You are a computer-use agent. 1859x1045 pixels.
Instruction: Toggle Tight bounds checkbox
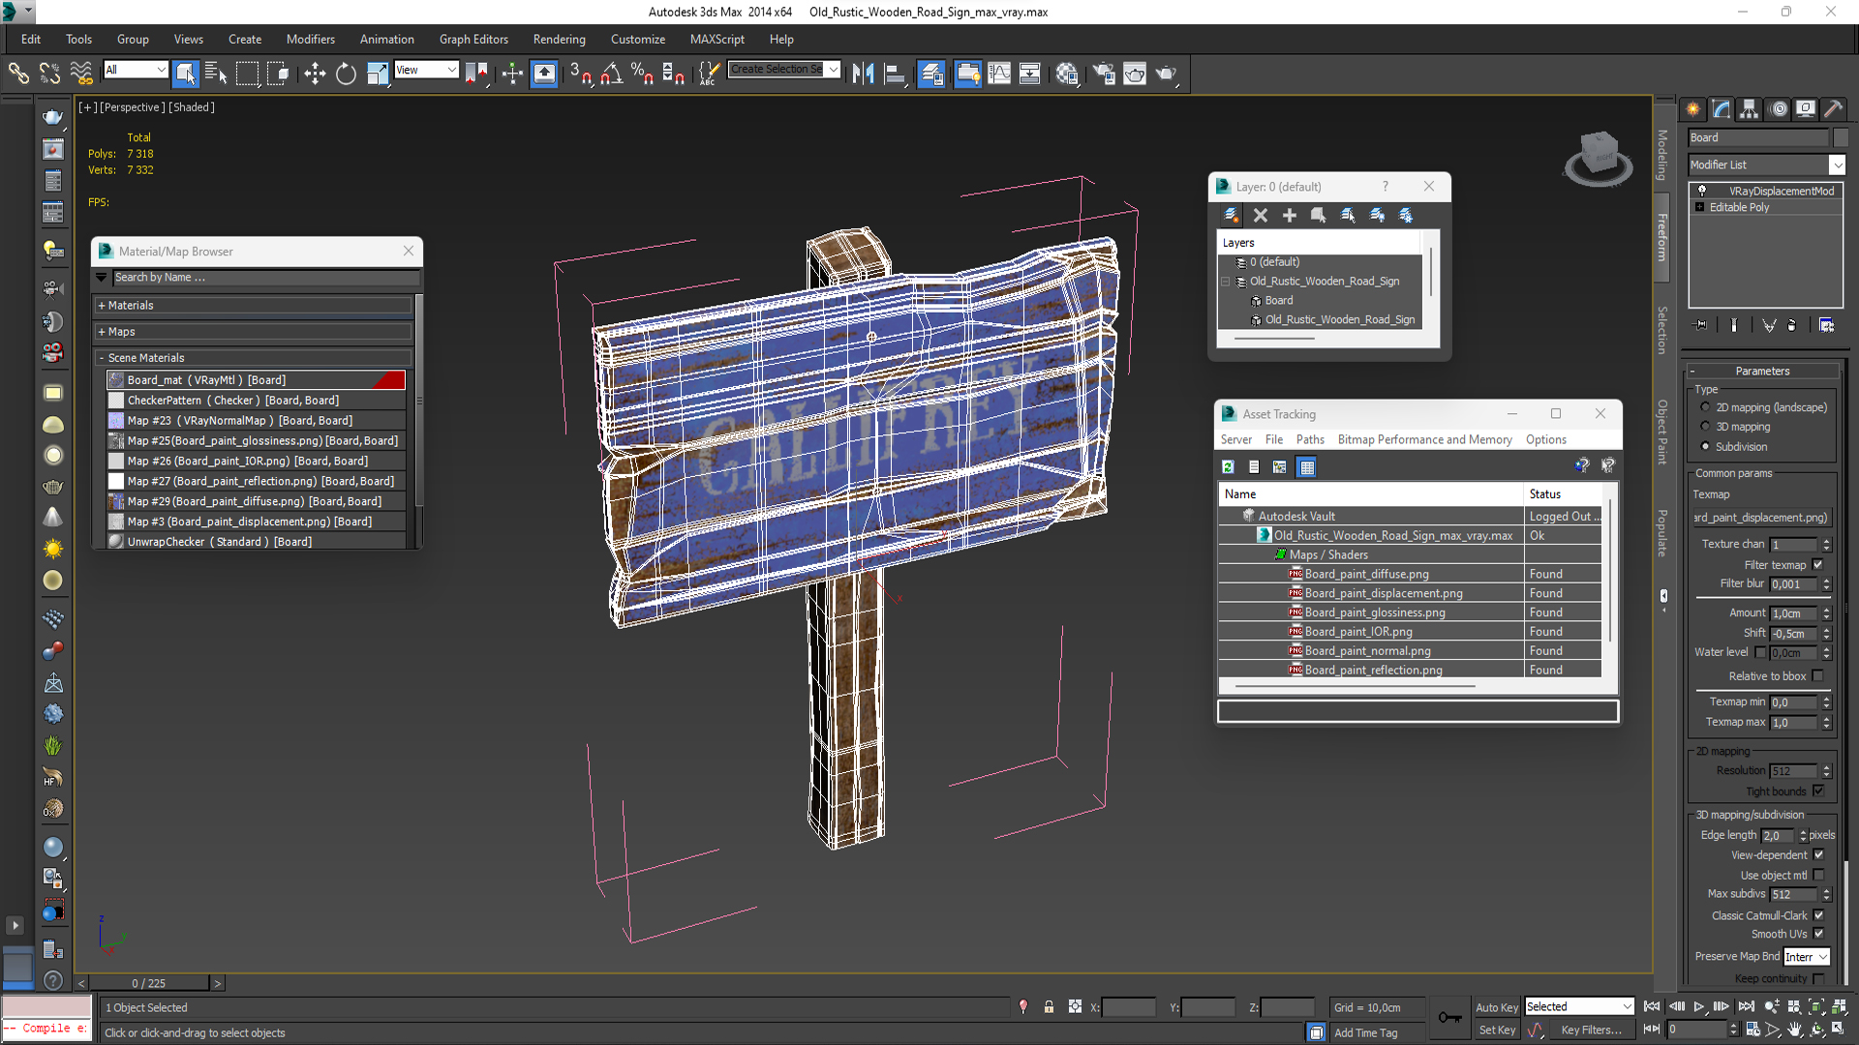click(1817, 791)
